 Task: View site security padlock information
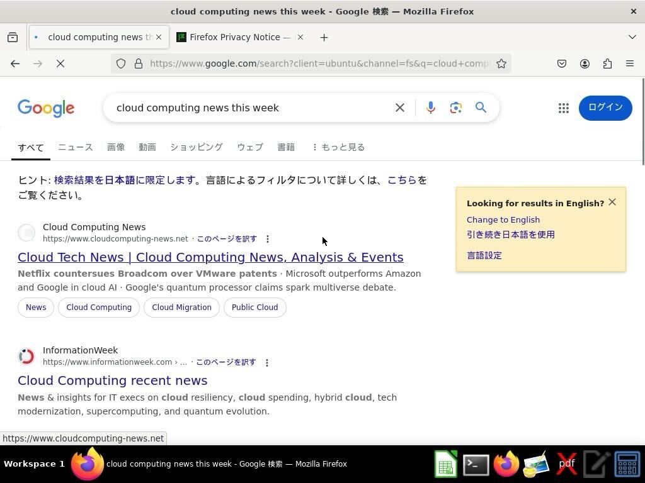139,64
